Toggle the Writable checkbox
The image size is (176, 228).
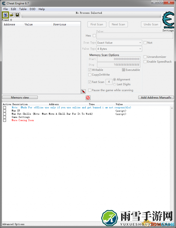90,70
